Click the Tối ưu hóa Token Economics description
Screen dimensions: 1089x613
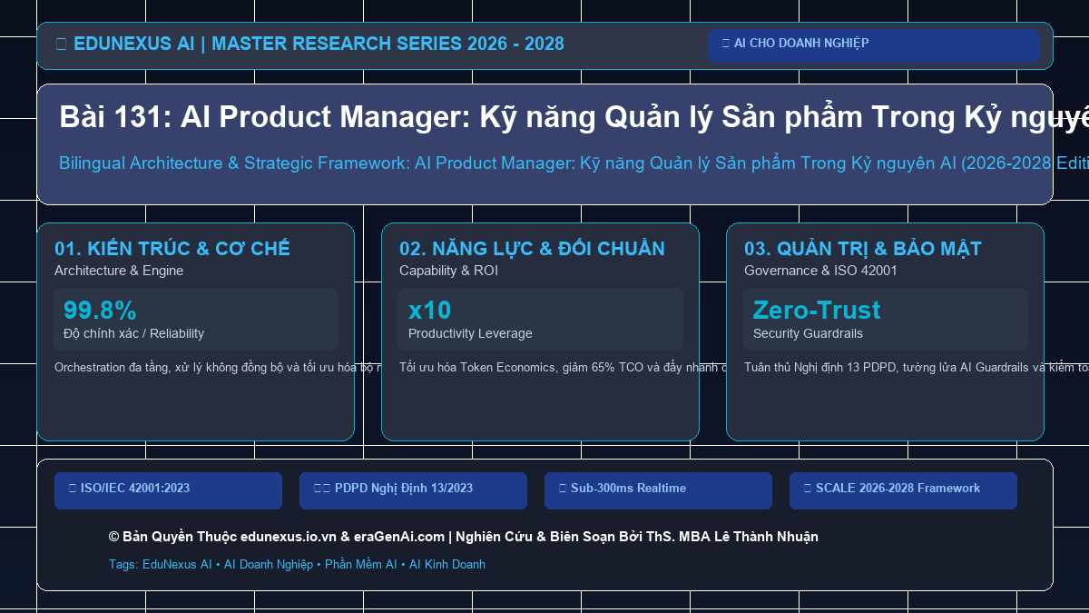click(563, 368)
